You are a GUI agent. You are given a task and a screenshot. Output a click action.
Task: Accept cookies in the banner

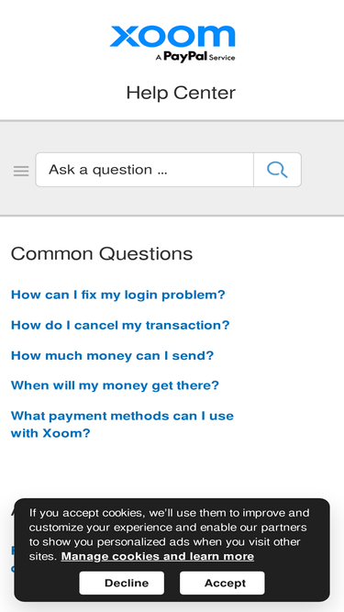point(222,584)
